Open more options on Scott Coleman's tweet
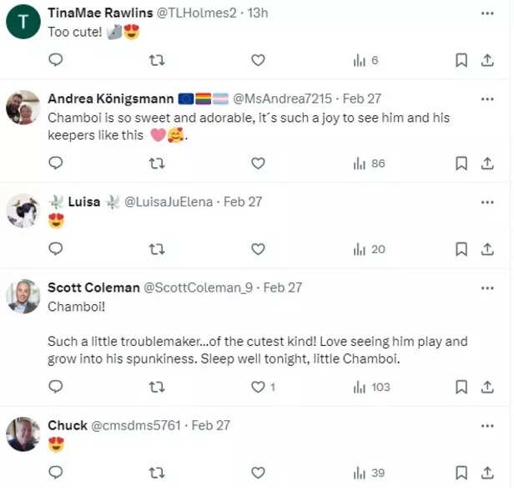The width and height of the screenshot is (514, 488). click(x=487, y=287)
